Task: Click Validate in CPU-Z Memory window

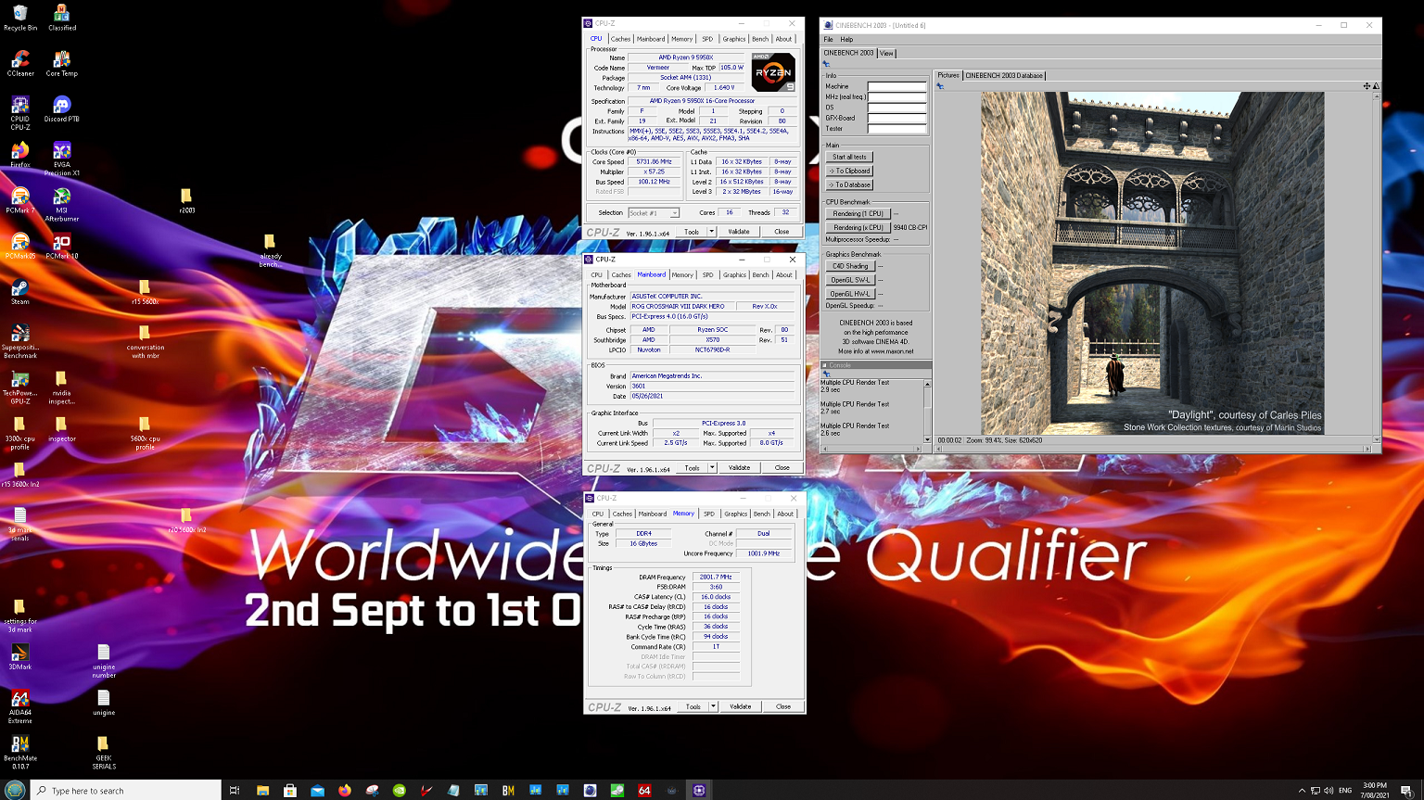Action: pyautogui.click(x=741, y=706)
